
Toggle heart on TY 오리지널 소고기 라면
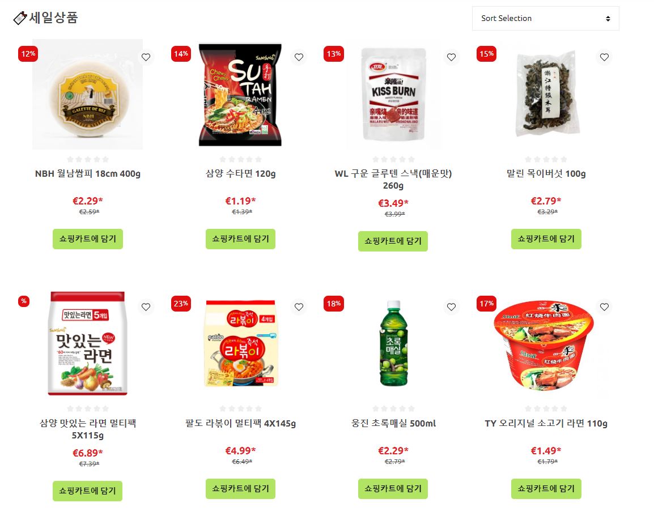coord(604,307)
